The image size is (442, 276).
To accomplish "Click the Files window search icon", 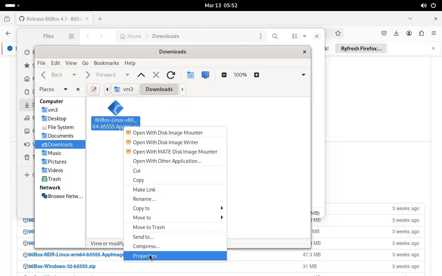I will [x=275, y=36].
